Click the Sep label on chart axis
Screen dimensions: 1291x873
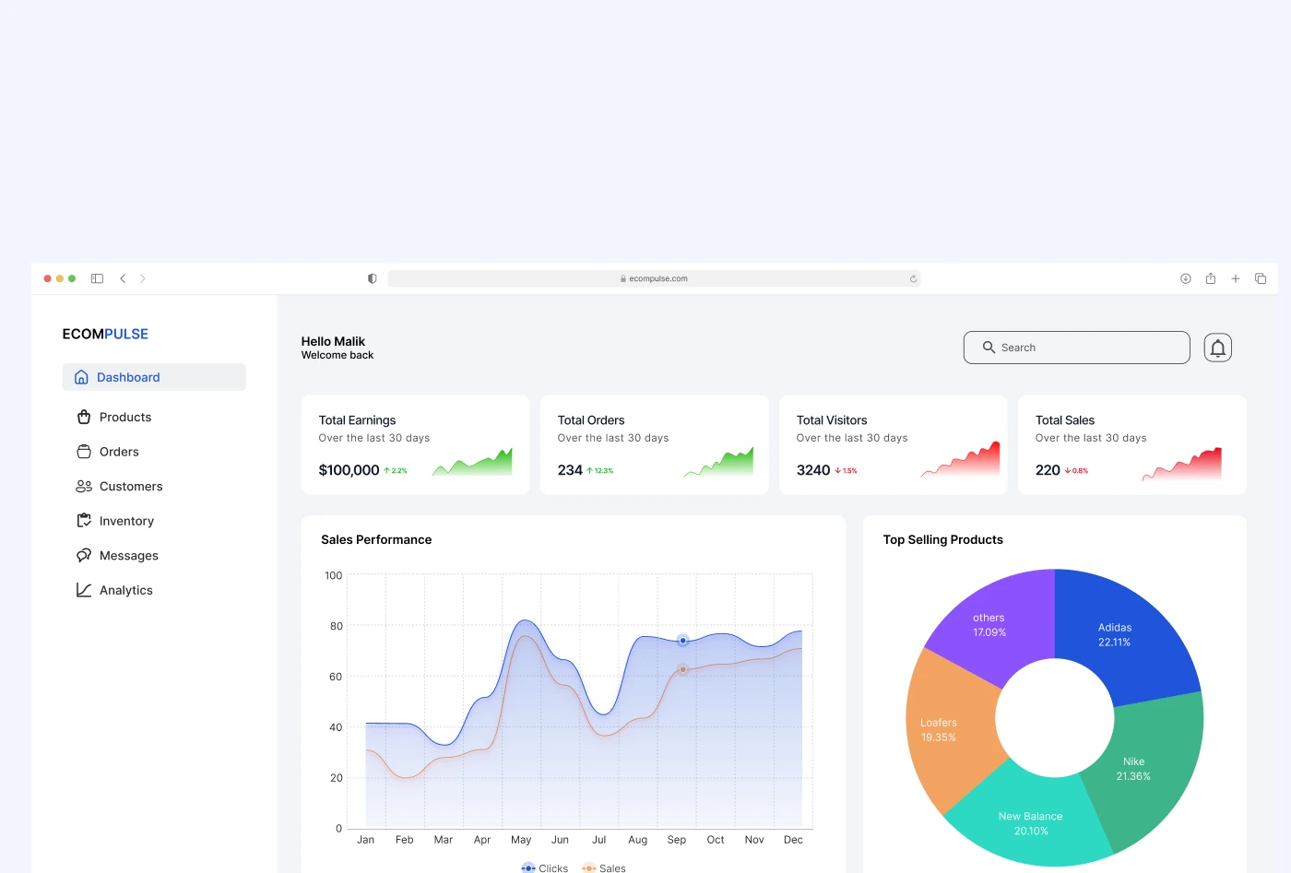pos(677,840)
